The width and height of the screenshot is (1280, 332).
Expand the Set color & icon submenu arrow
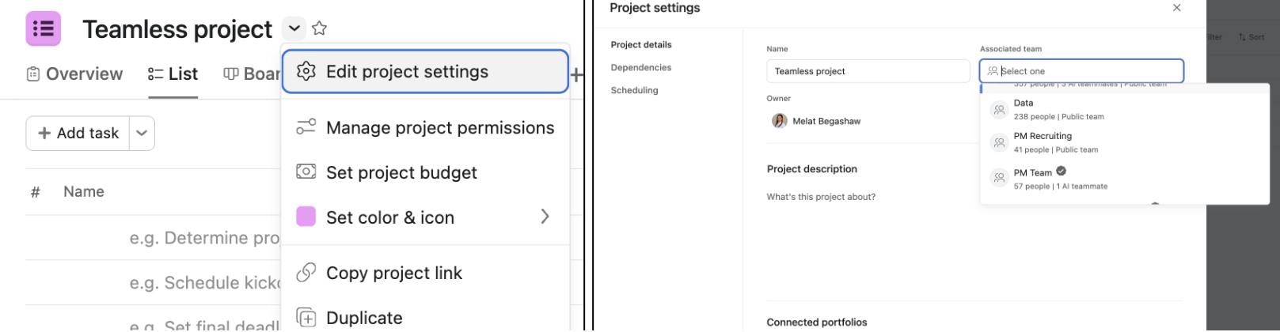tap(545, 217)
